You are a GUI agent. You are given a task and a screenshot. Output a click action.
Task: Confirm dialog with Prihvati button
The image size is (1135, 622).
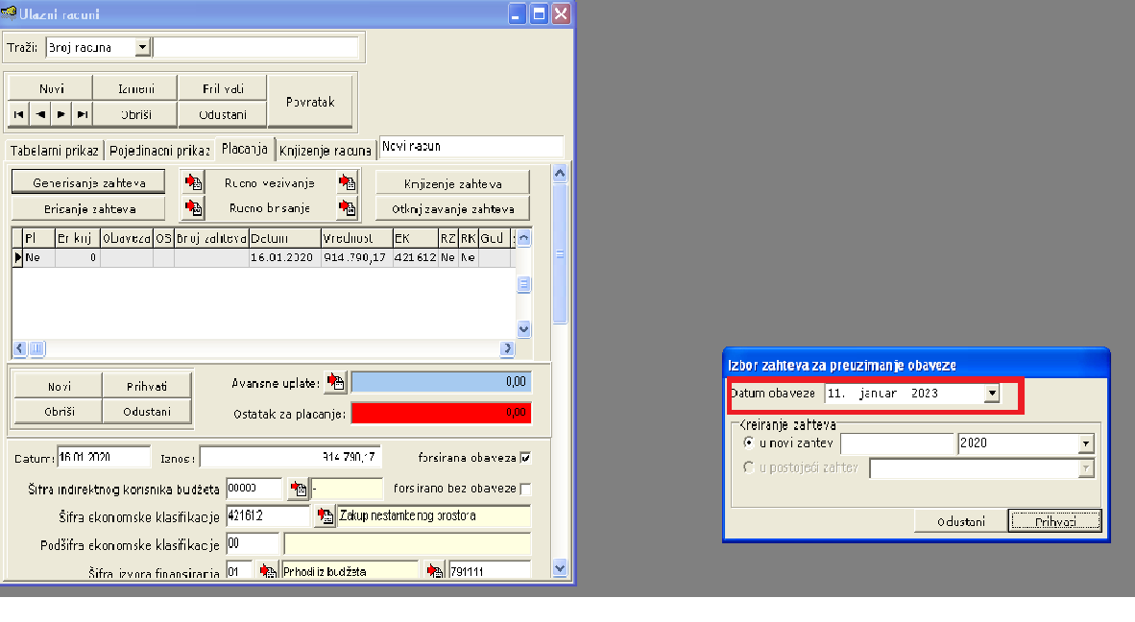click(1054, 521)
